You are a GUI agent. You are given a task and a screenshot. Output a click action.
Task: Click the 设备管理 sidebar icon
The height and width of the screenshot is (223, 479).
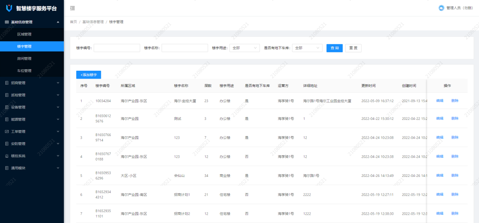point(7,107)
